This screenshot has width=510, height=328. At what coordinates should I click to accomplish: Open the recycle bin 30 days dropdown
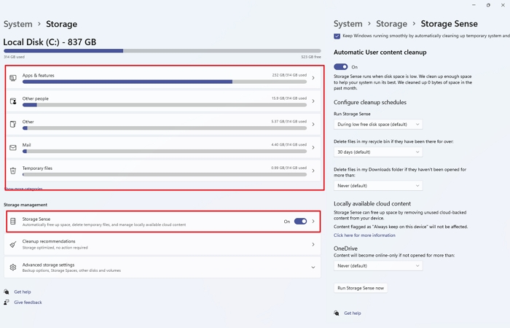(378, 152)
